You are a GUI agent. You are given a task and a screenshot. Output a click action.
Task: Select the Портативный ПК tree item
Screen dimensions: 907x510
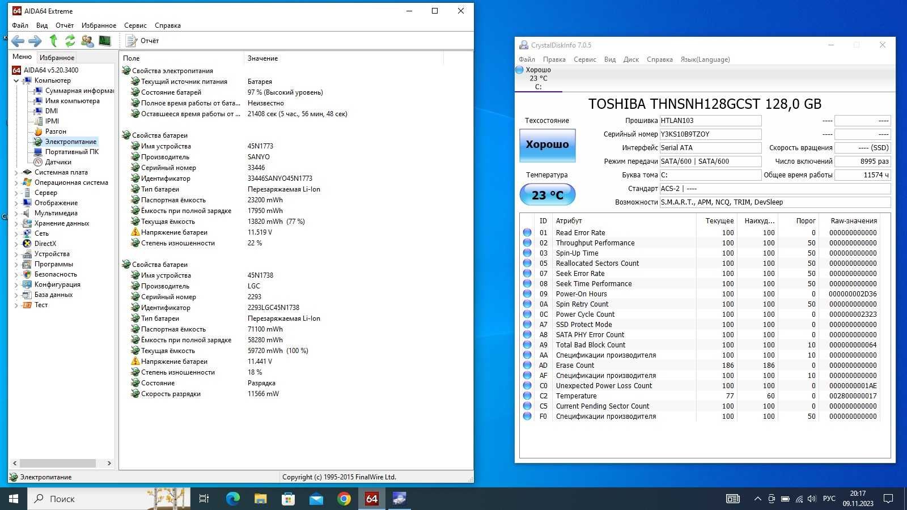click(72, 152)
